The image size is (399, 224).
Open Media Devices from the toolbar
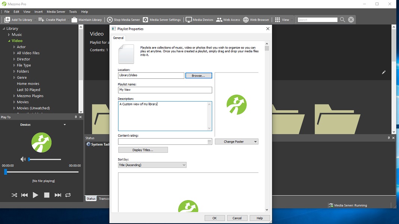tap(199, 19)
